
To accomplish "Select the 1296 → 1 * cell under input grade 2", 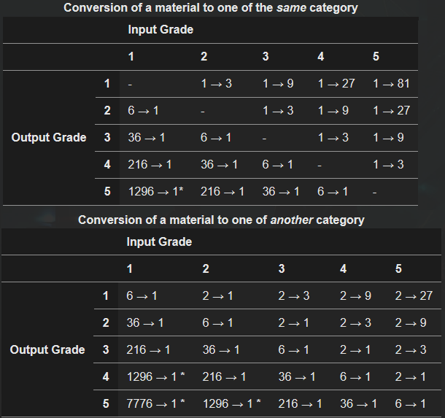I will pos(231,403).
